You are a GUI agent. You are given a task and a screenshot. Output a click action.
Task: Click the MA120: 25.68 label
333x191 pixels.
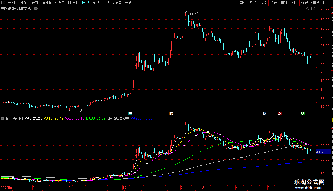coord(118,118)
